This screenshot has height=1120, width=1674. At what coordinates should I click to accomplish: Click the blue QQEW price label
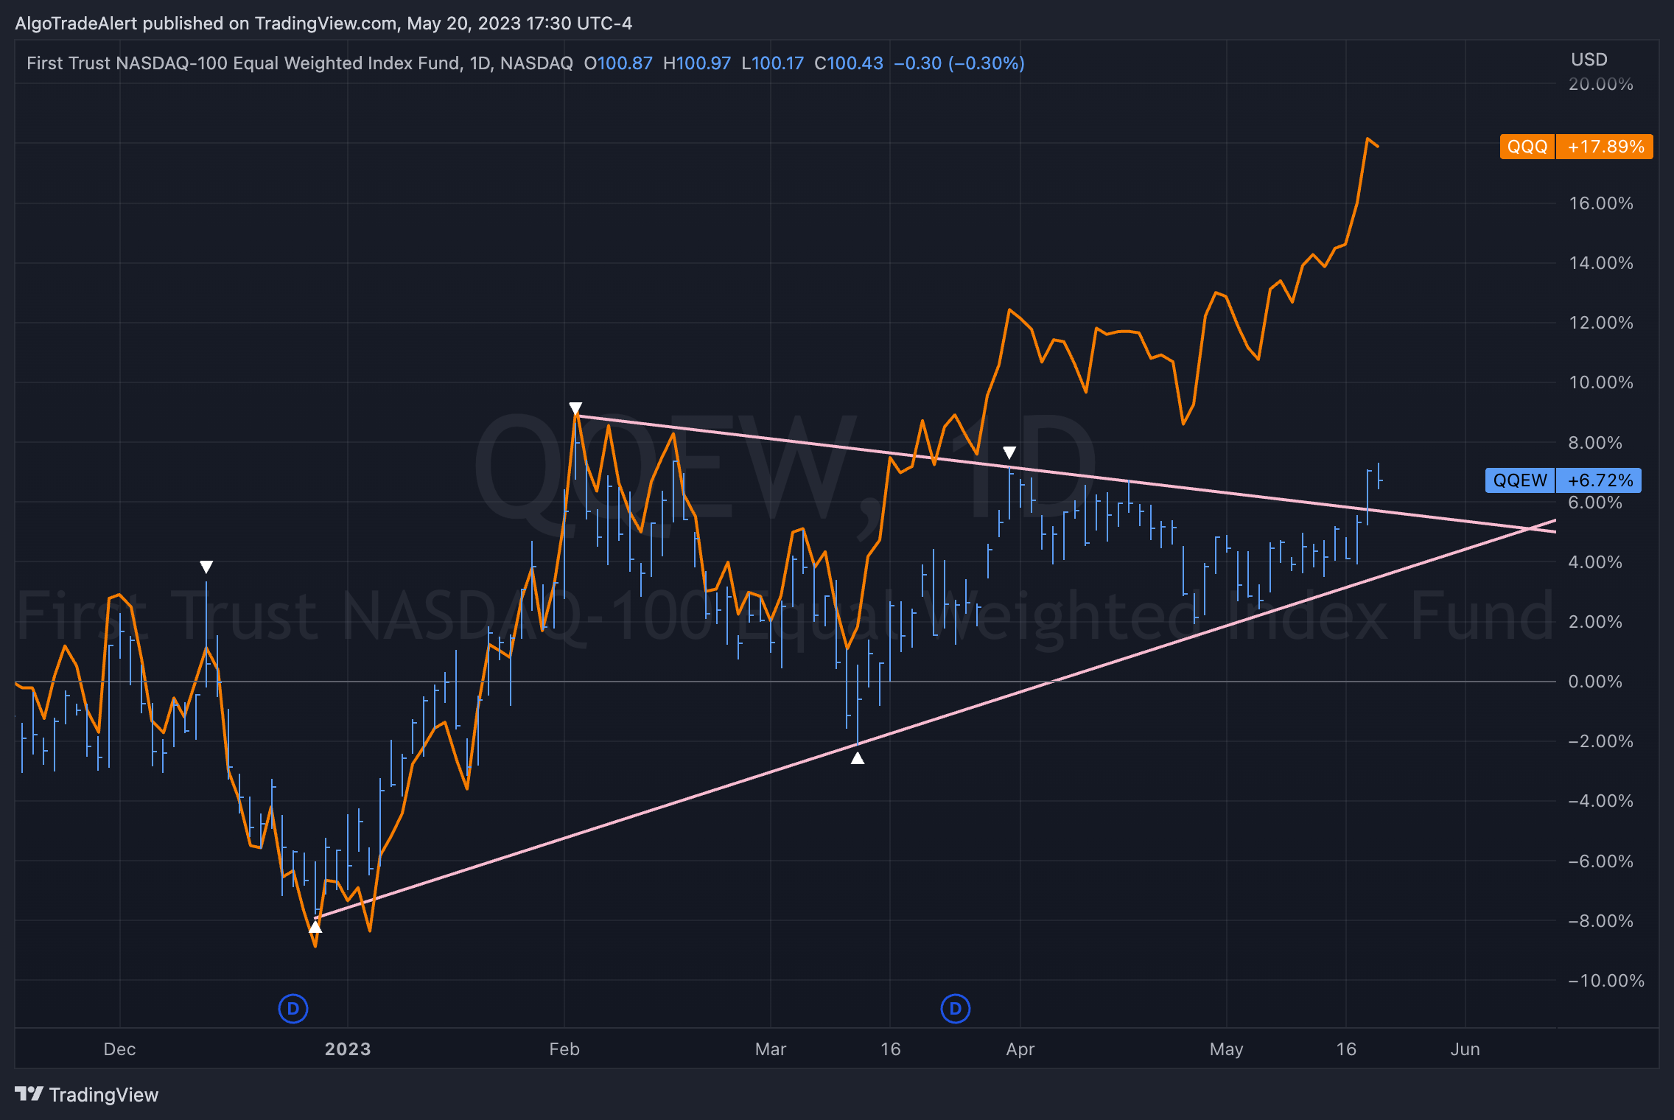1520,480
